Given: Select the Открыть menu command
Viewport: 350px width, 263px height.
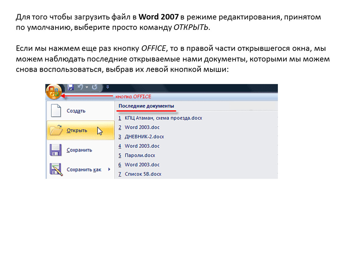Looking at the screenshot, I should tap(81, 130).
